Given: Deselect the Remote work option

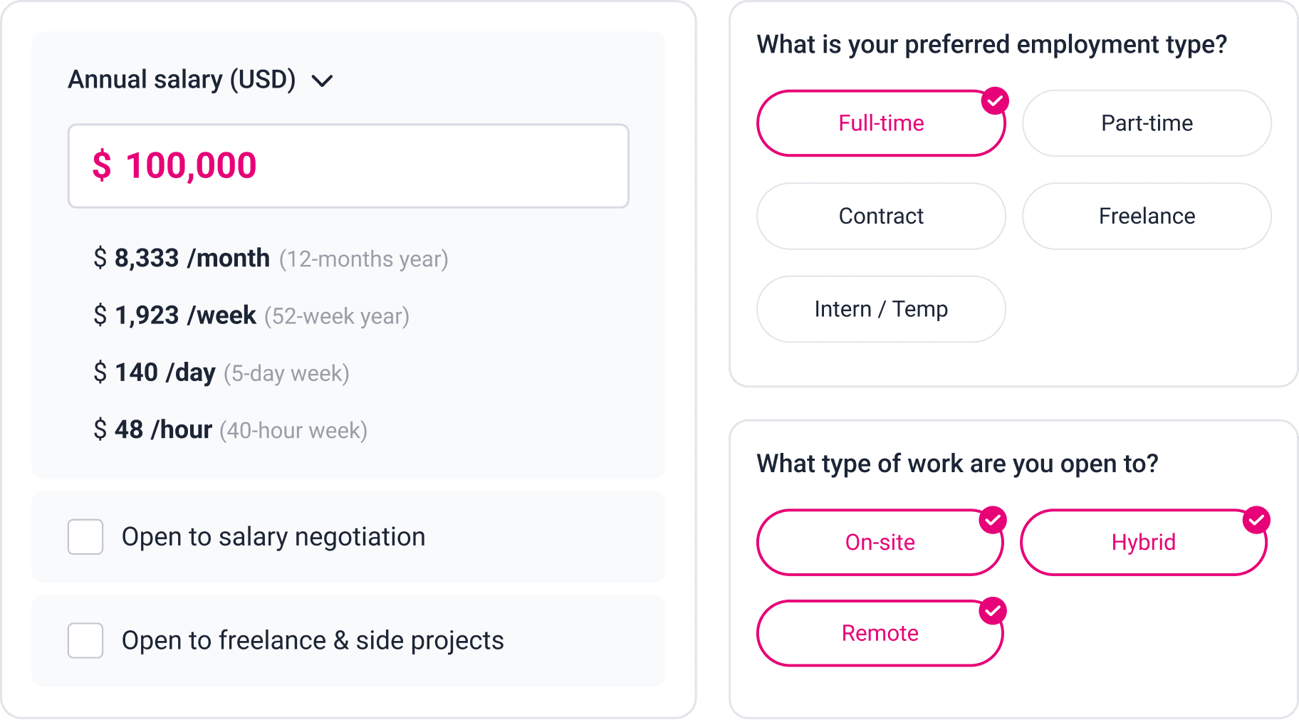Looking at the screenshot, I should [x=879, y=634].
